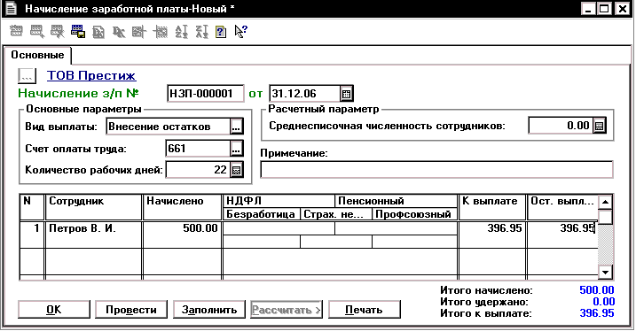Click the document icon in title bar
Image resolution: width=636 pixels, height=331 pixels.
pyautogui.click(x=11, y=9)
